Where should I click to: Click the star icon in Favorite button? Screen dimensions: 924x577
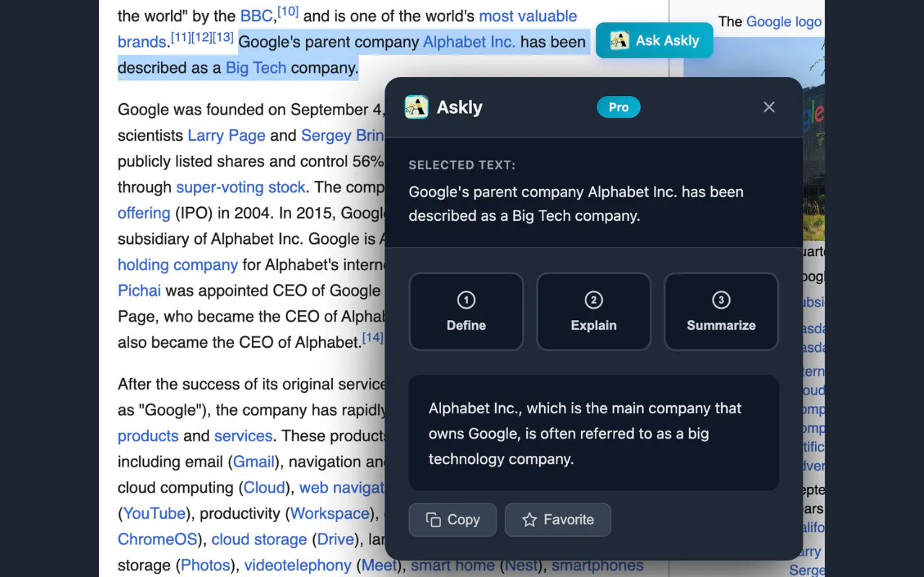529,519
